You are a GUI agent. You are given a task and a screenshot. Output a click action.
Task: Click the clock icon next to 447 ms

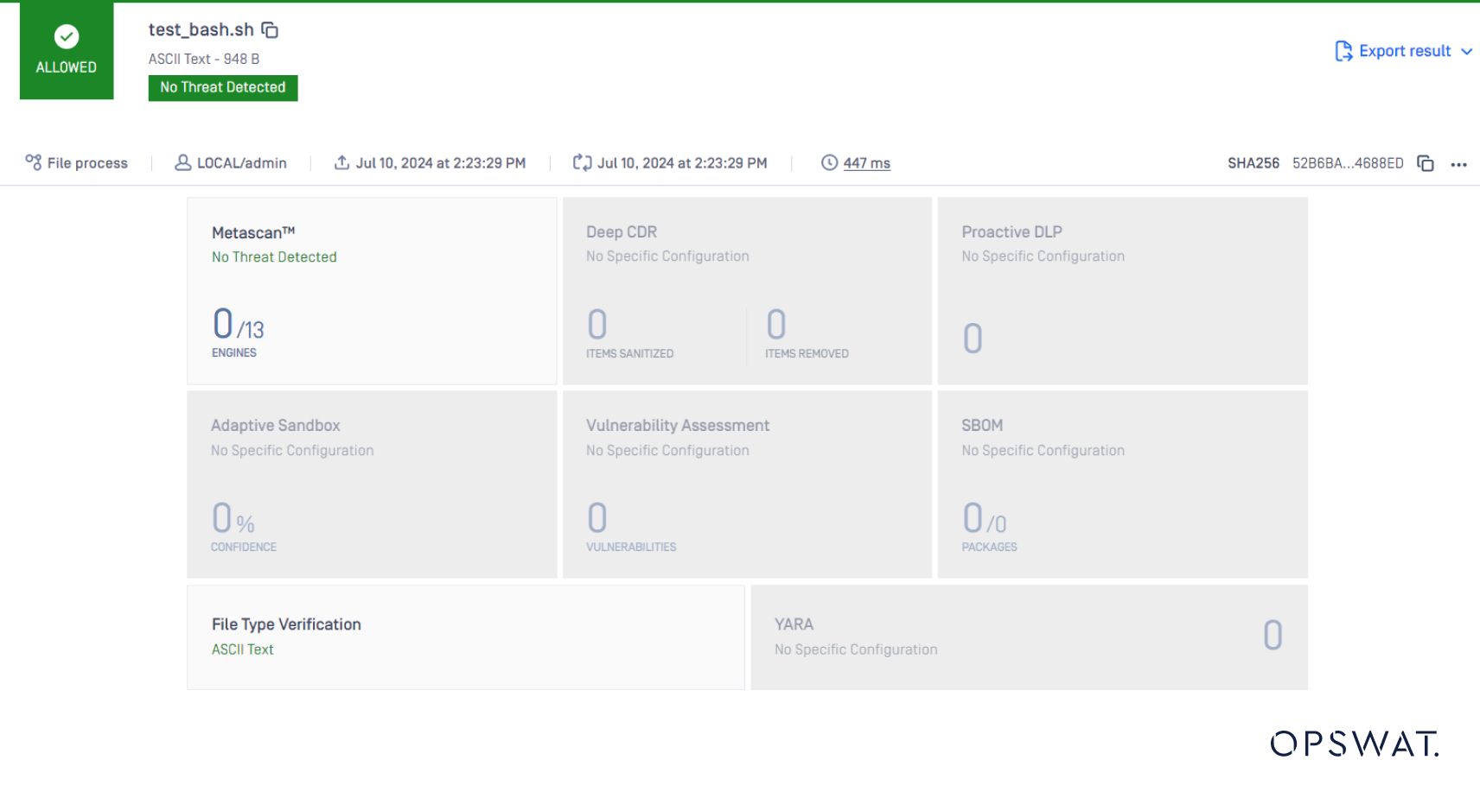pos(828,162)
